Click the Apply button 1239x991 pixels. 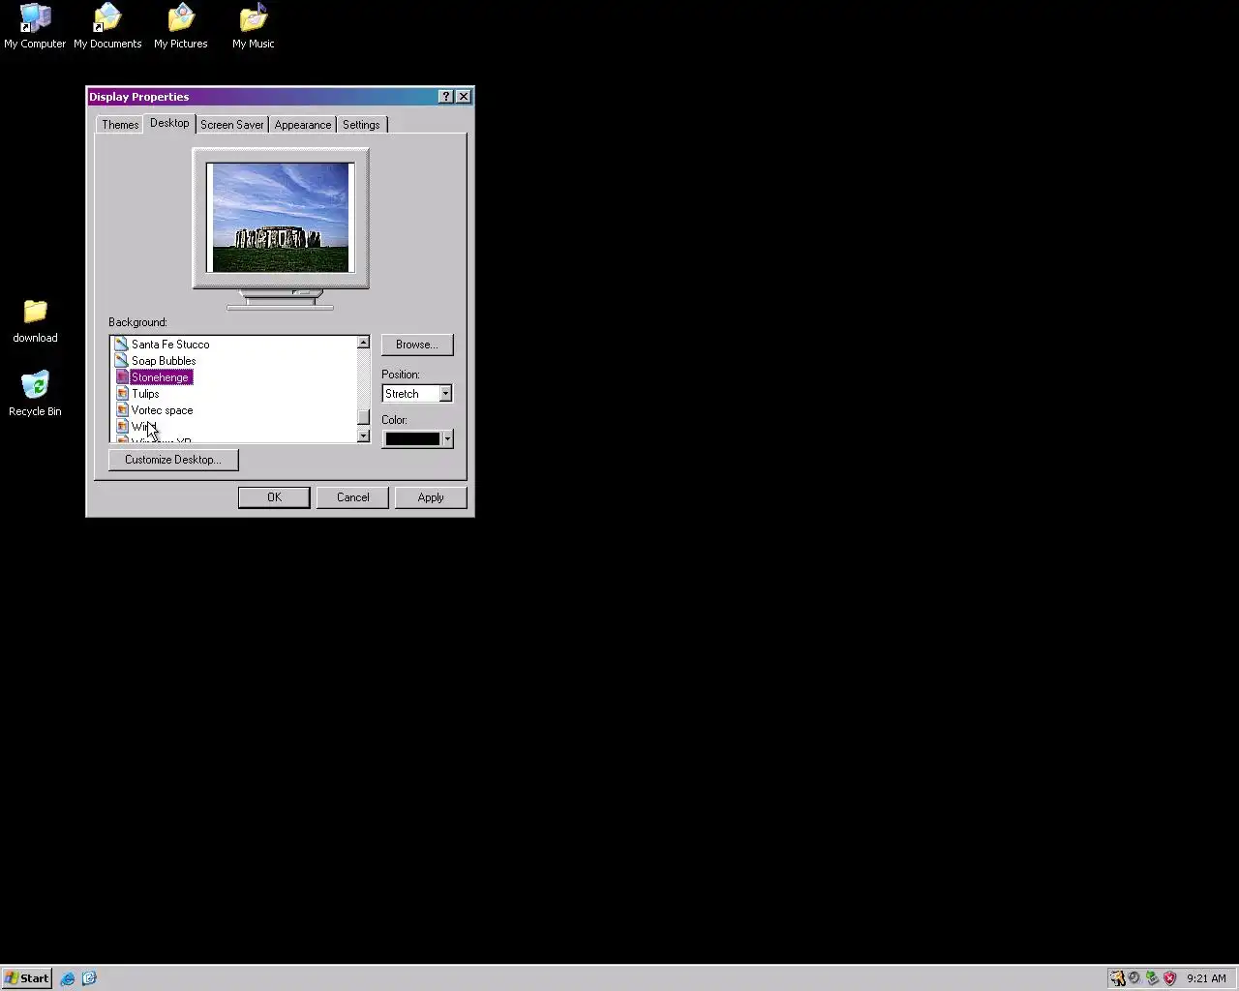[431, 497]
